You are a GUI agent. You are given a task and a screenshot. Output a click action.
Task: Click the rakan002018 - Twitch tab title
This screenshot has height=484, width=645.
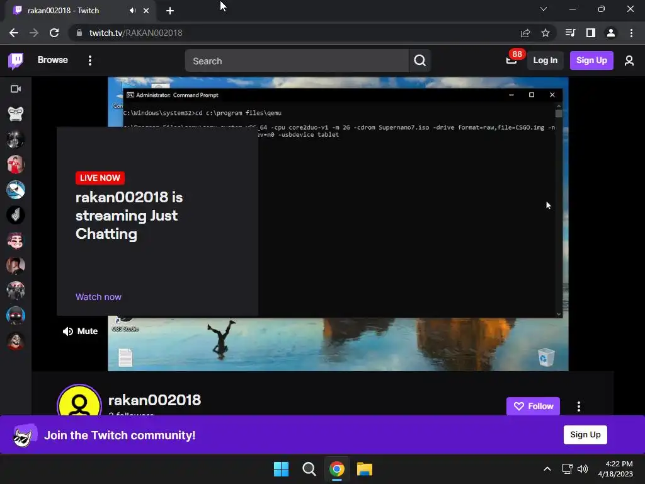(x=64, y=11)
